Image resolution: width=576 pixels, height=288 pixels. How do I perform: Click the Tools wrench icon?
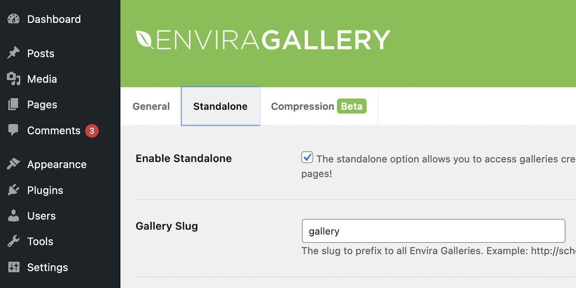14,242
